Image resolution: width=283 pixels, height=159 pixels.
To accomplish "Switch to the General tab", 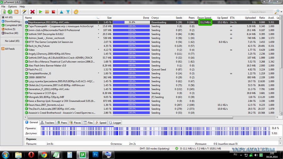I will coord(31,122).
